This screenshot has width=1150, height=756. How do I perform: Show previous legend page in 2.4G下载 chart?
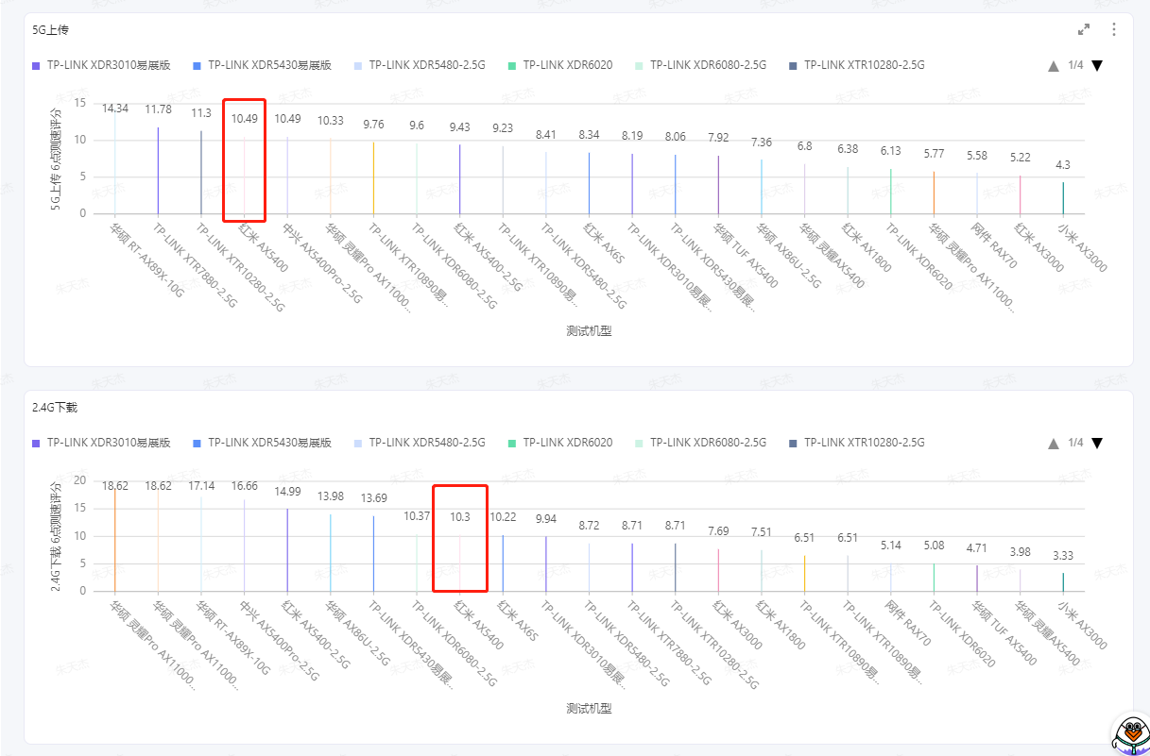1053,444
